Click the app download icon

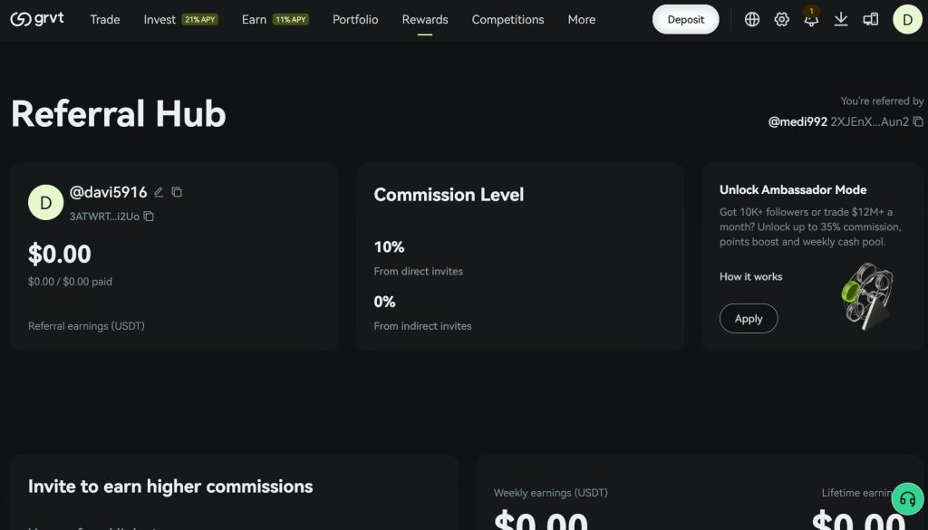[841, 18]
